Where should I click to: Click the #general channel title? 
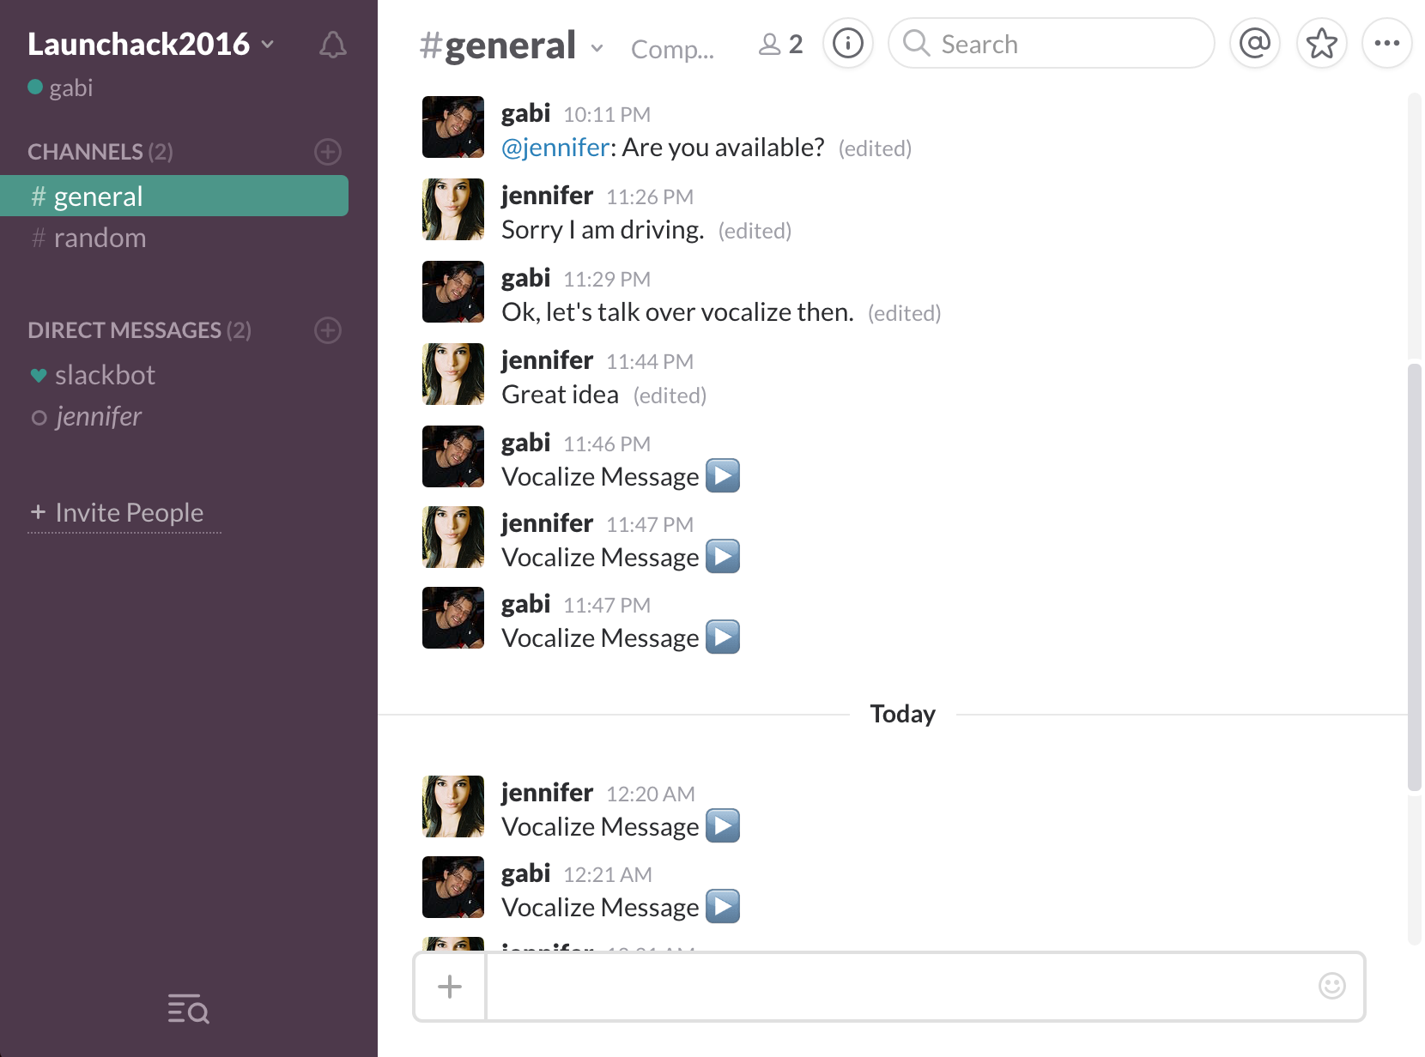point(498,45)
